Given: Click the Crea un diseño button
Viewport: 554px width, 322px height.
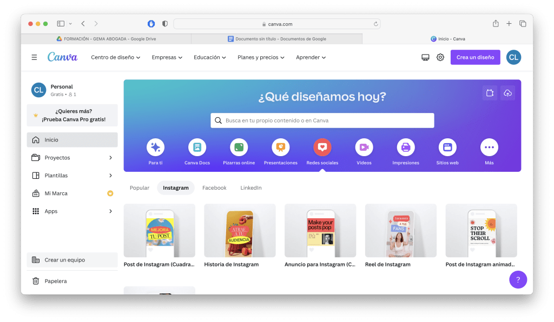Looking at the screenshot, I should pyautogui.click(x=475, y=57).
